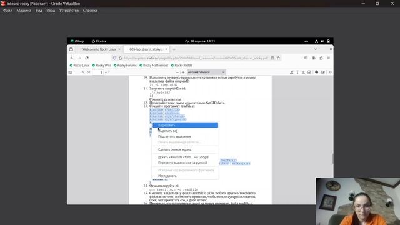
Task: Open VirtualBox Вид menu
Action: [x=39, y=11]
